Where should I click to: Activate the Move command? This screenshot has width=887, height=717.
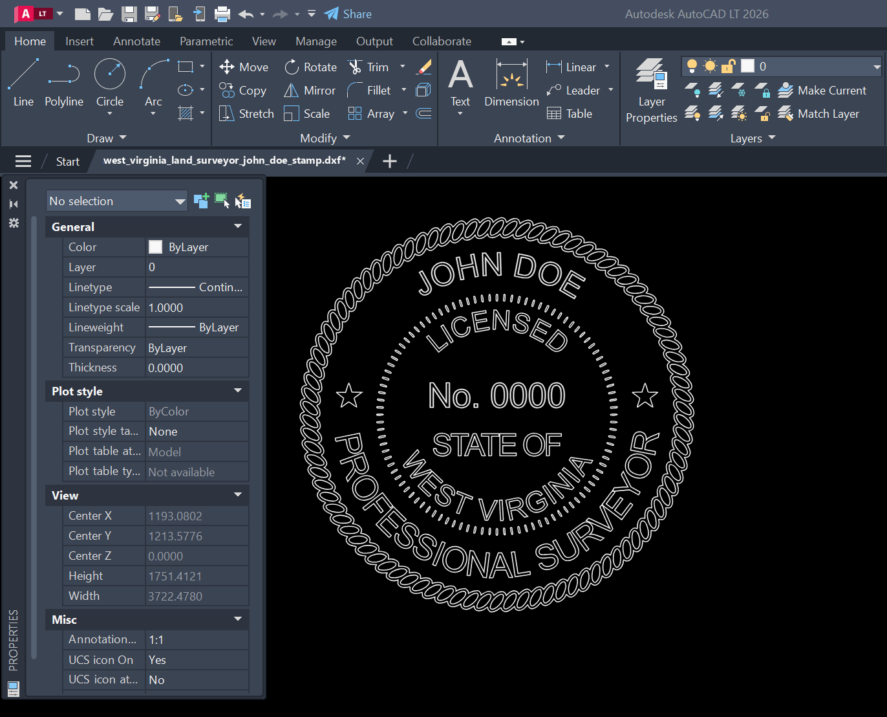pos(244,67)
